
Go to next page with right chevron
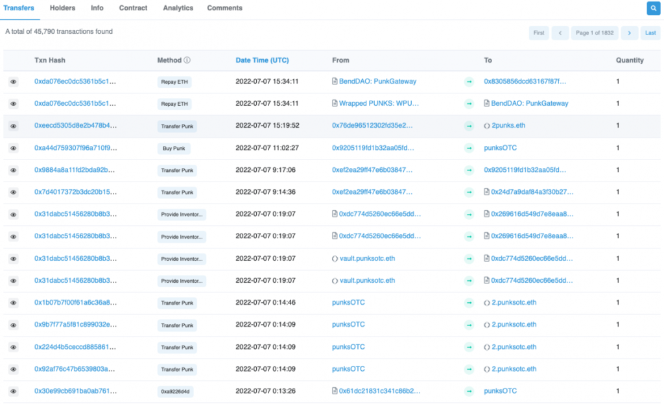pos(629,33)
